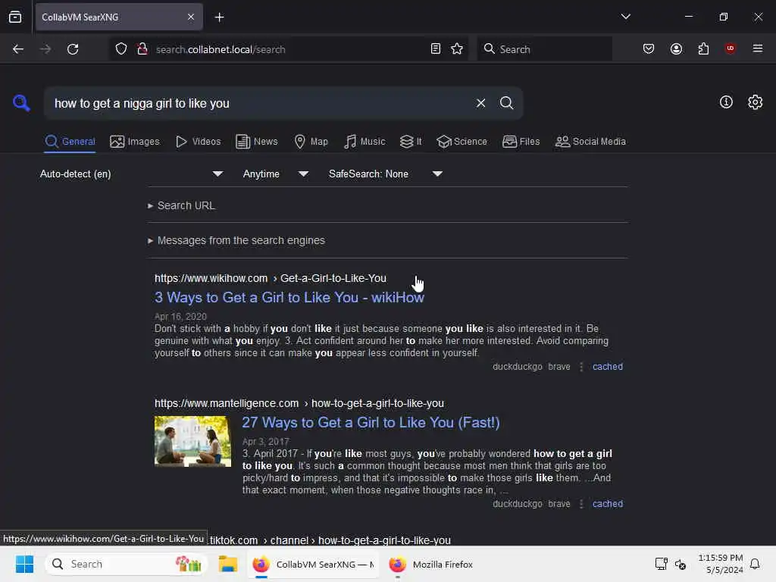Open the taskbar clock showing 1:15:59 PM
Viewport: 776px width, 582px height.
[720, 564]
